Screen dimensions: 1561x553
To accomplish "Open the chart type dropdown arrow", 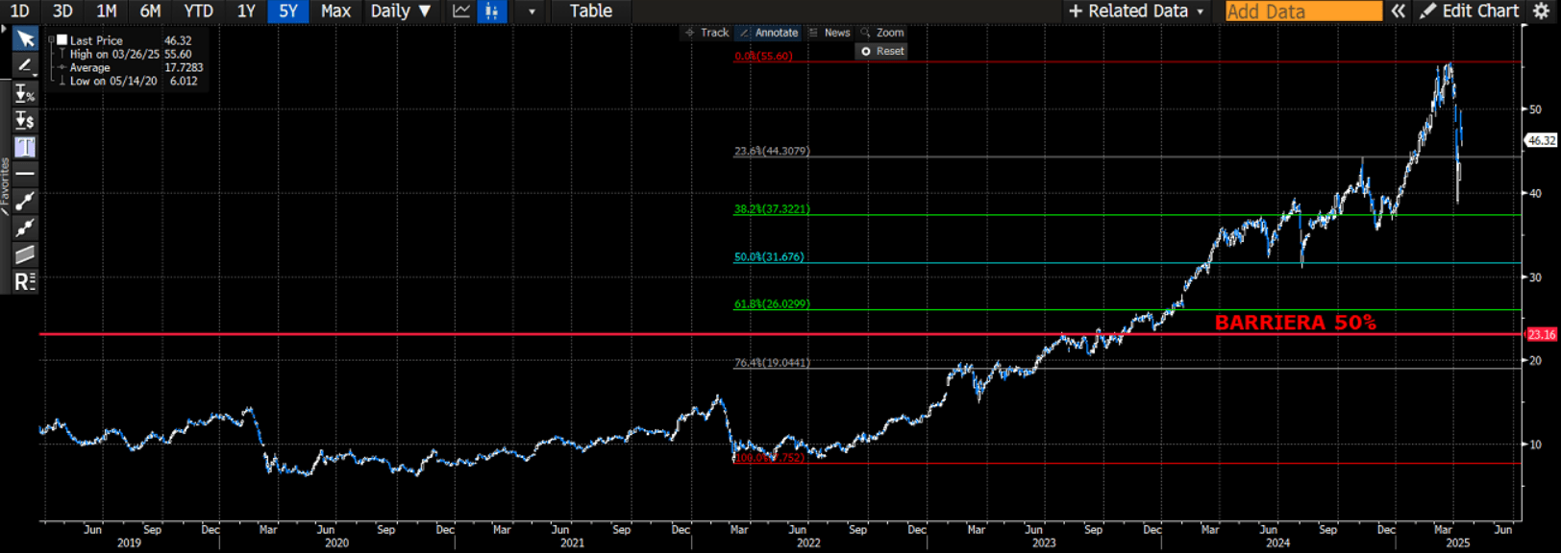I will 532,12.
